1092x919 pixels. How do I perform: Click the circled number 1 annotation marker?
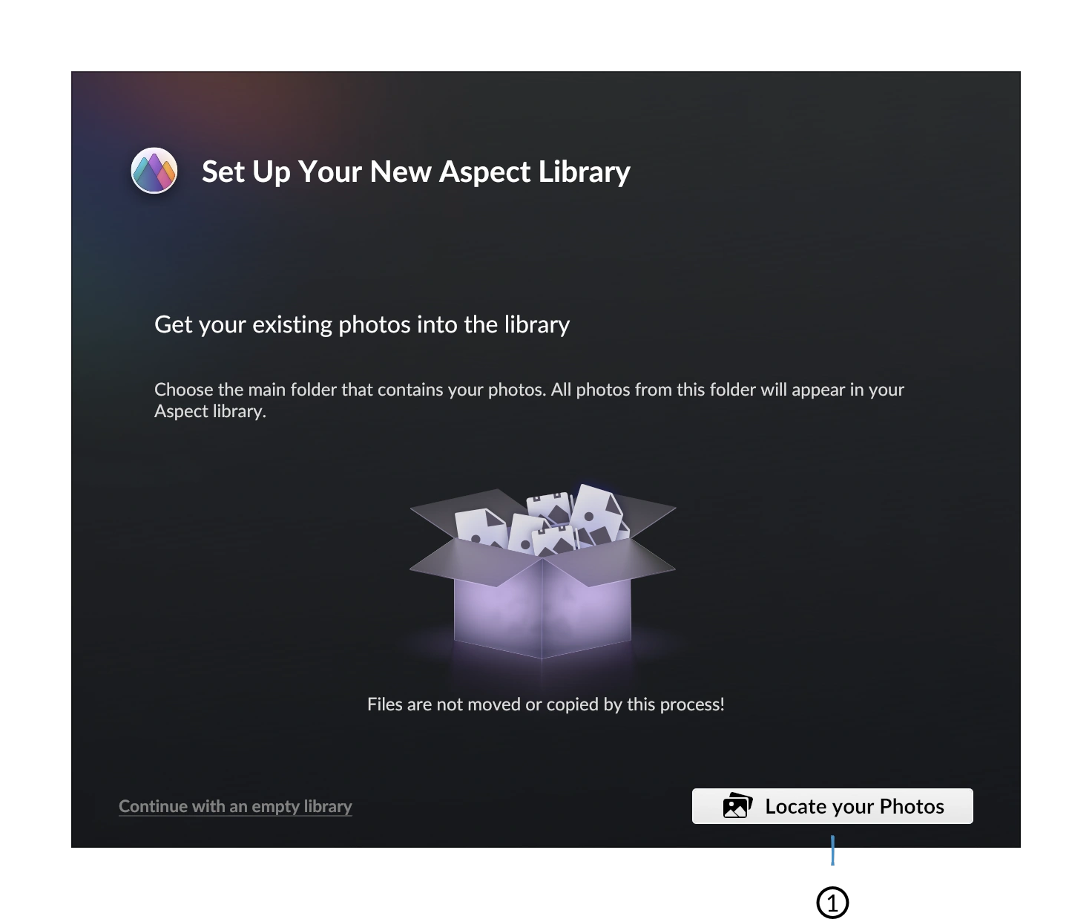click(832, 903)
